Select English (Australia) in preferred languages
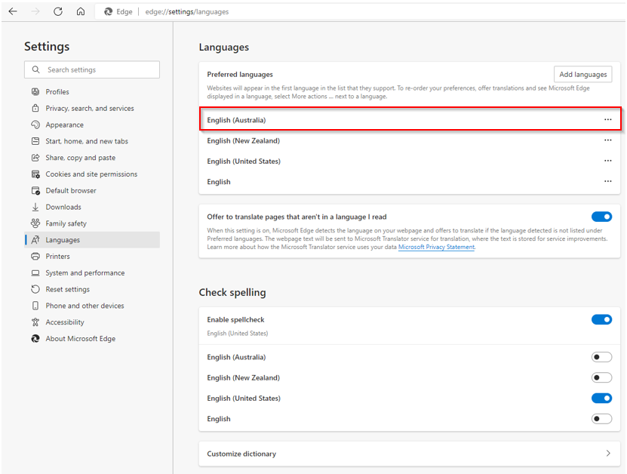627x474 pixels. (410, 119)
